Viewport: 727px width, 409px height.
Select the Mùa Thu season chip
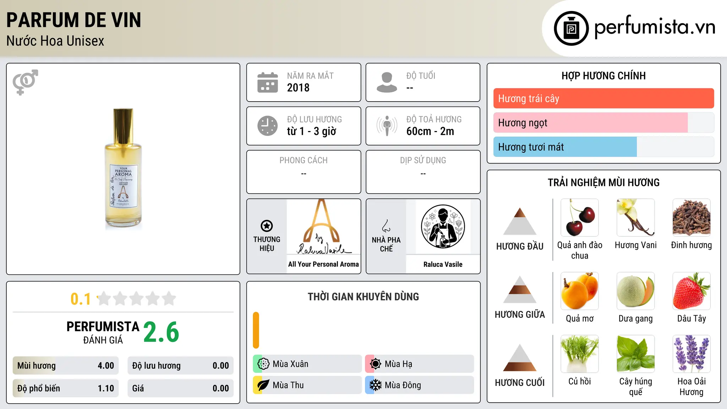click(307, 385)
